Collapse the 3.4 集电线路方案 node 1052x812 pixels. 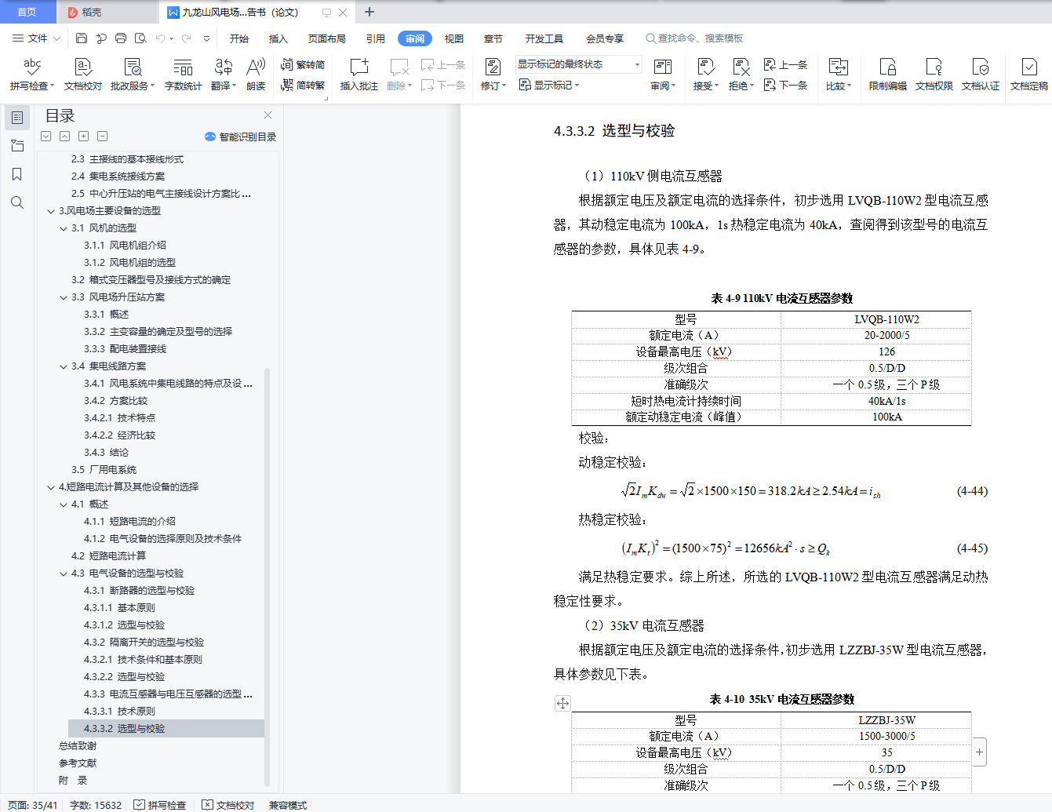click(x=64, y=366)
